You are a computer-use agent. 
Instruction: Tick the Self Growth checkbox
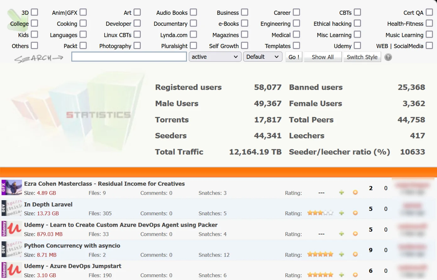pos(245,46)
